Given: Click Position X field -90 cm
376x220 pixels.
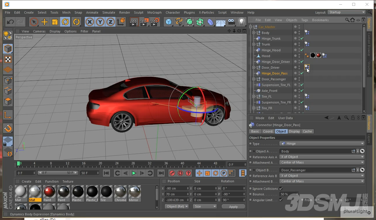Looking at the screenshot, I should point(177,188).
